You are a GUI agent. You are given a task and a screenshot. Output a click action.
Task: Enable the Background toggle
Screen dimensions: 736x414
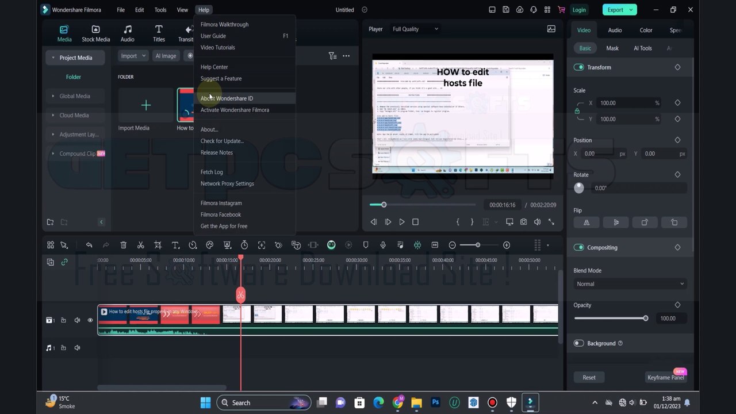[578, 343]
